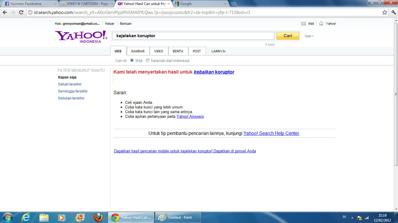This screenshot has width=398, height=223.
Task: Expand the LAINNYA dropdown tab
Action: tap(219, 51)
